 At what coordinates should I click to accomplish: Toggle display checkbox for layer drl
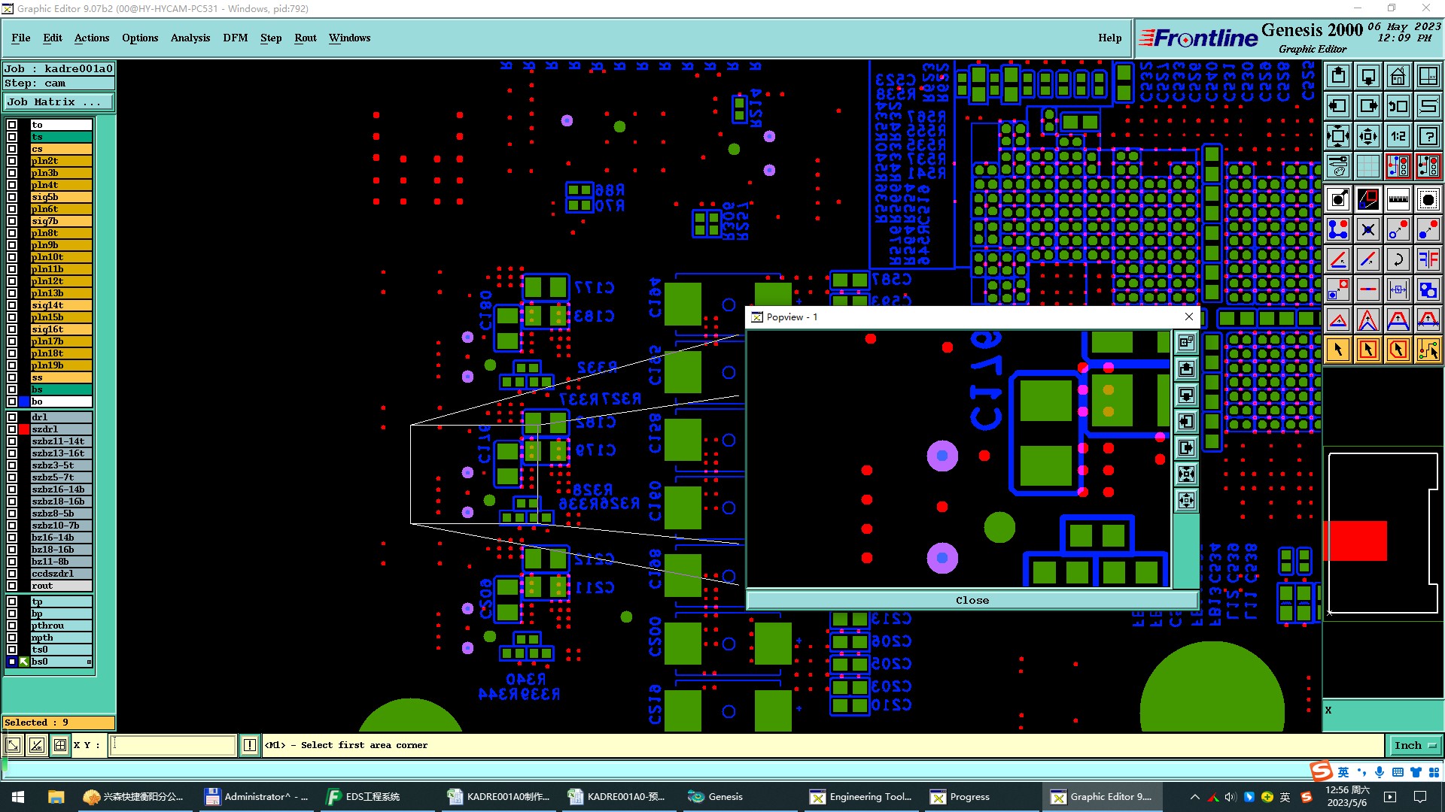pyautogui.click(x=12, y=417)
